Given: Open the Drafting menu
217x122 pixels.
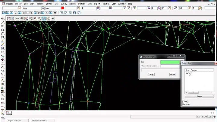Looking at the screenshot, I should click(82, 4).
